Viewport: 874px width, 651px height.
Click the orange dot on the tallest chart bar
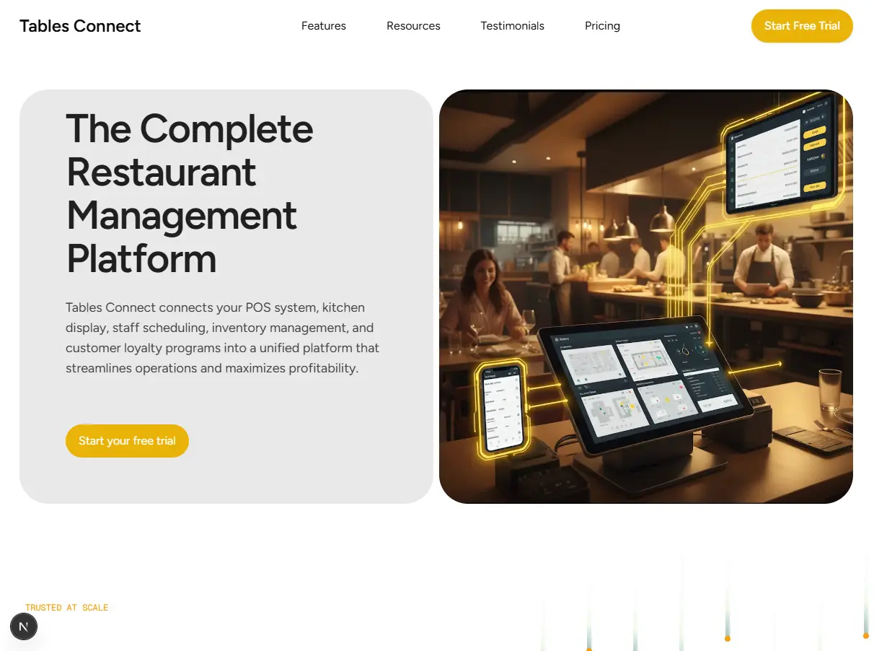click(728, 638)
